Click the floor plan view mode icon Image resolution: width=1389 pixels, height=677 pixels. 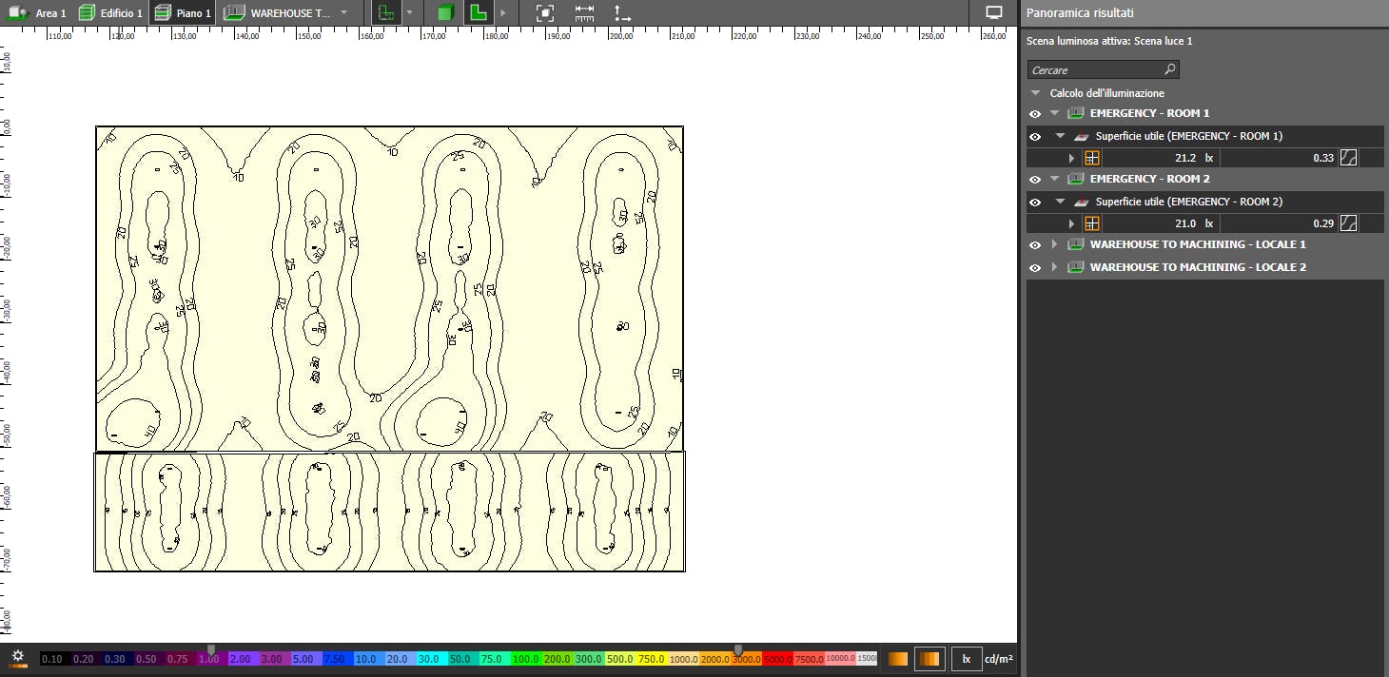[384, 13]
